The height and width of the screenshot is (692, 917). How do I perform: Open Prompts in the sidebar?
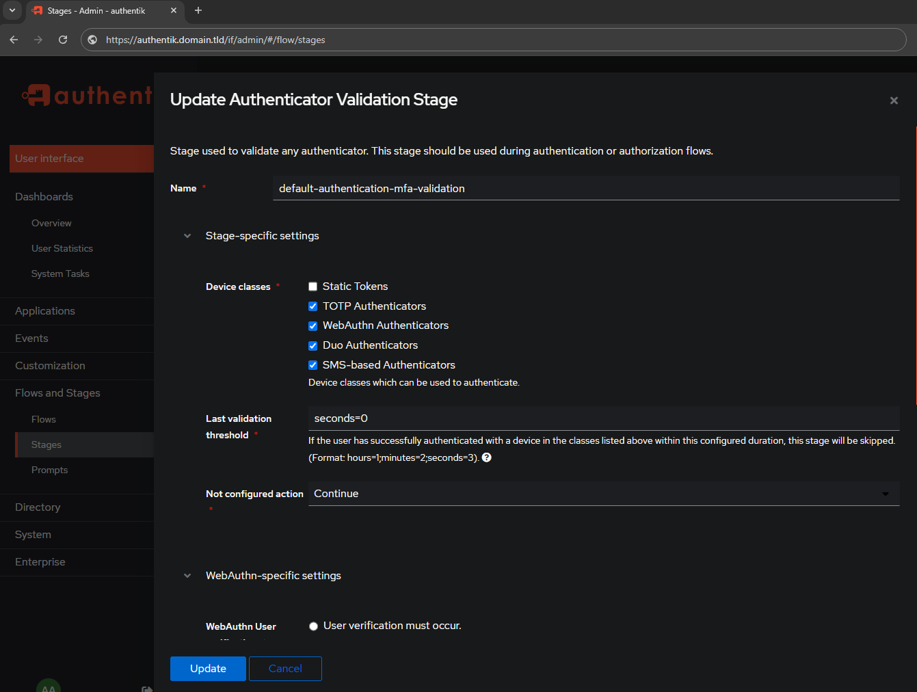point(49,470)
